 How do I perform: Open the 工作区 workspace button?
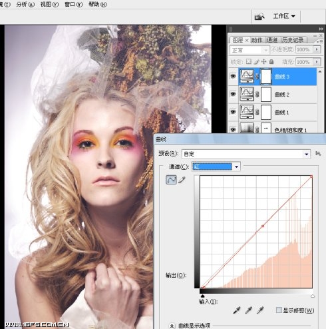[284, 16]
